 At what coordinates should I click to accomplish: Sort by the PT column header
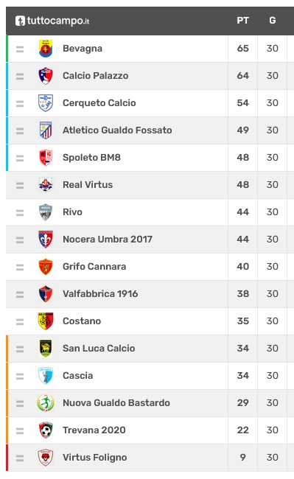point(242,21)
